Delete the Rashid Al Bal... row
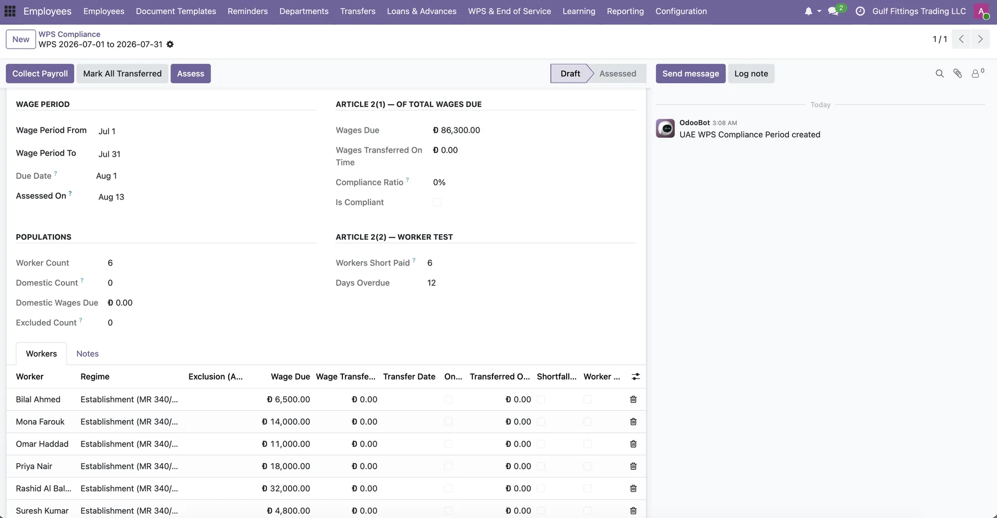Image resolution: width=997 pixels, height=518 pixels. point(634,489)
